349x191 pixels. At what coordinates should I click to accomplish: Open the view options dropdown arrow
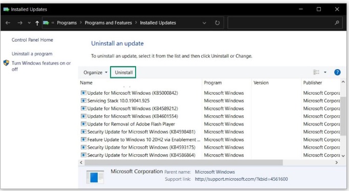coord(325,72)
